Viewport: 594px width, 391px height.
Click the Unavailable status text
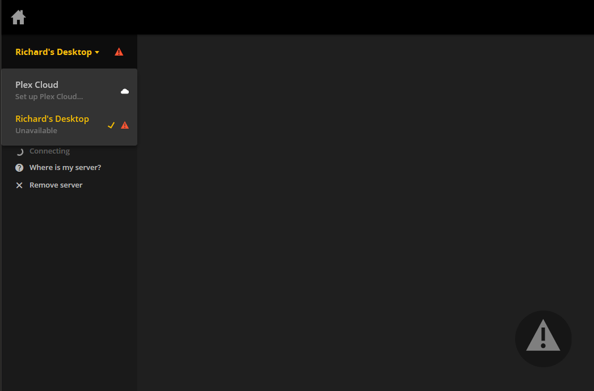[36, 130]
